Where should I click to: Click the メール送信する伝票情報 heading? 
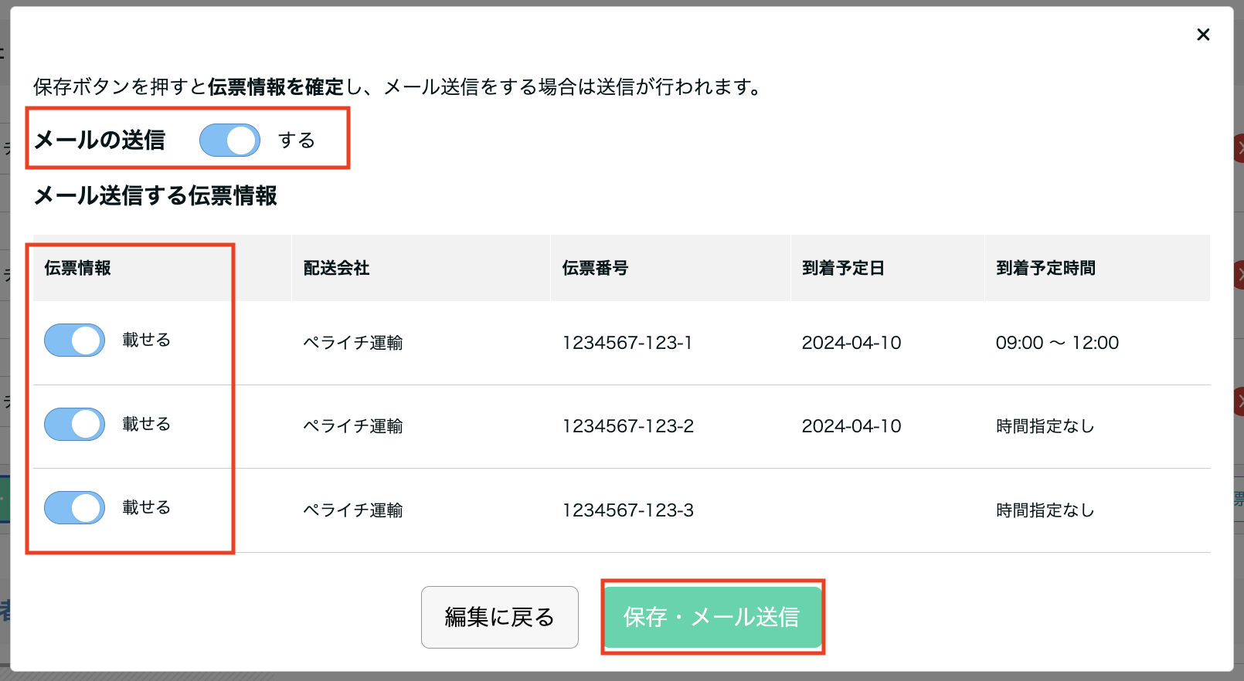[155, 196]
